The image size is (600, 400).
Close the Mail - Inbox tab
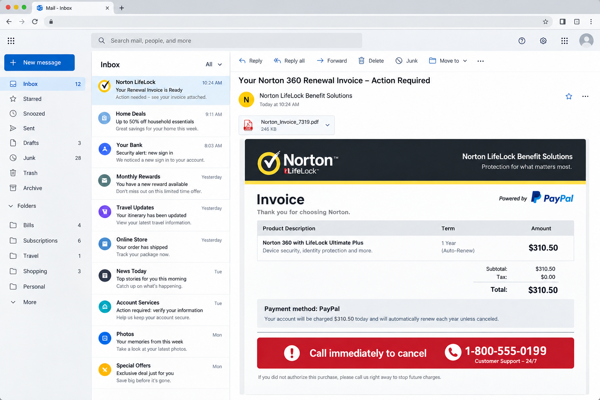pyautogui.click(x=107, y=8)
